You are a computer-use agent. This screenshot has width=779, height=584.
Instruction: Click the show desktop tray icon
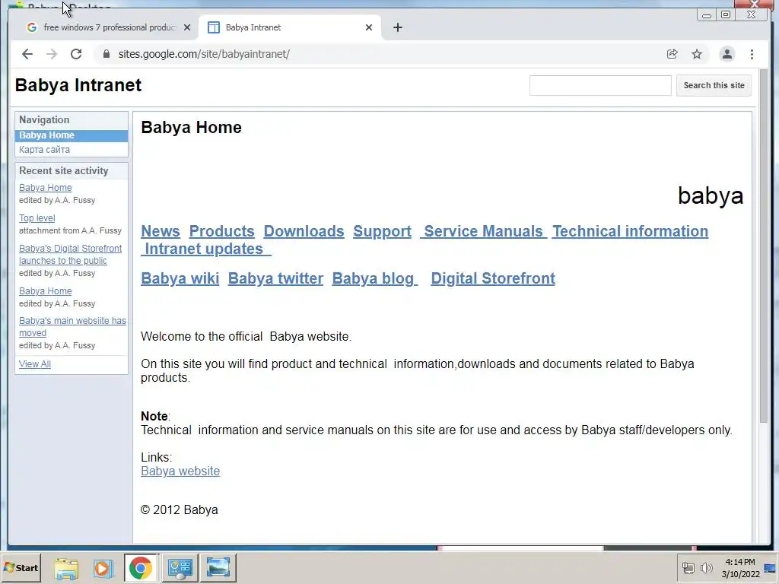(771, 567)
